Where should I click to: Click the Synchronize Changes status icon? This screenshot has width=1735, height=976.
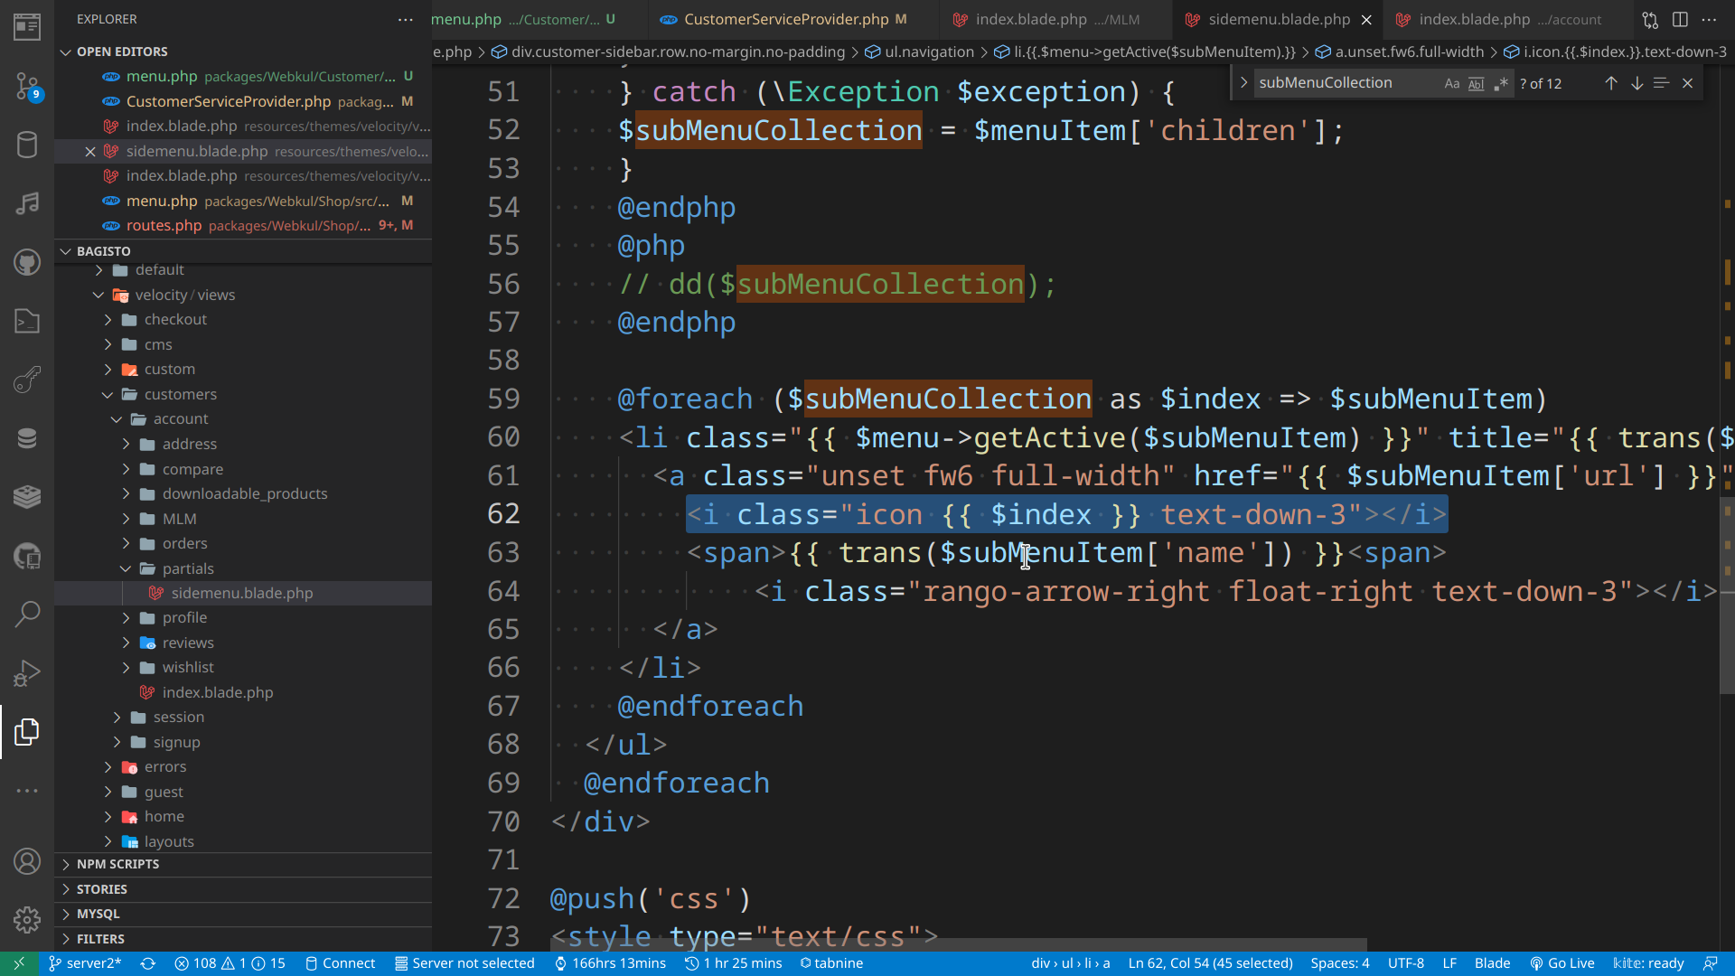tap(148, 963)
